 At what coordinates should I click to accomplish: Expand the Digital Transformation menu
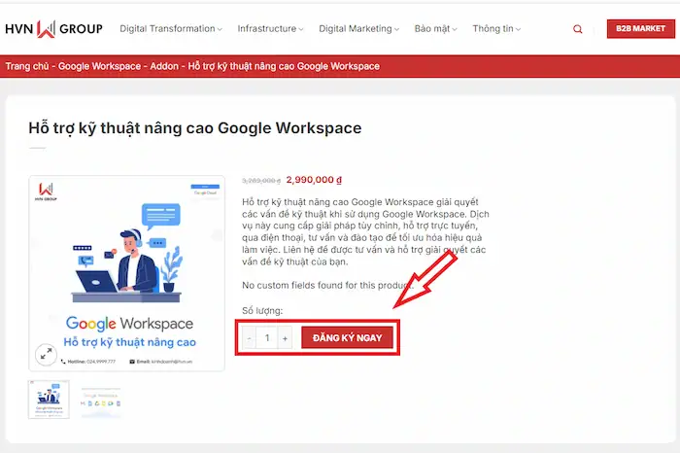click(x=170, y=29)
